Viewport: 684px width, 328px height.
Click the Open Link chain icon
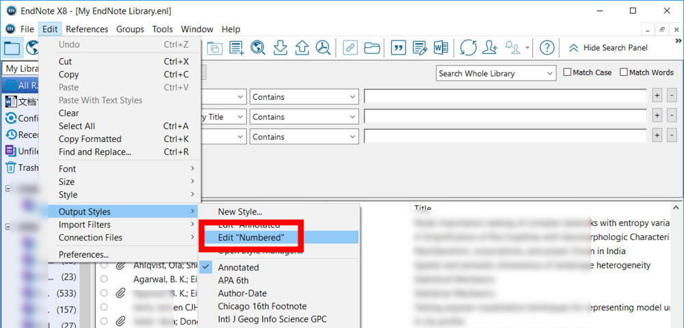click(350, 48)
